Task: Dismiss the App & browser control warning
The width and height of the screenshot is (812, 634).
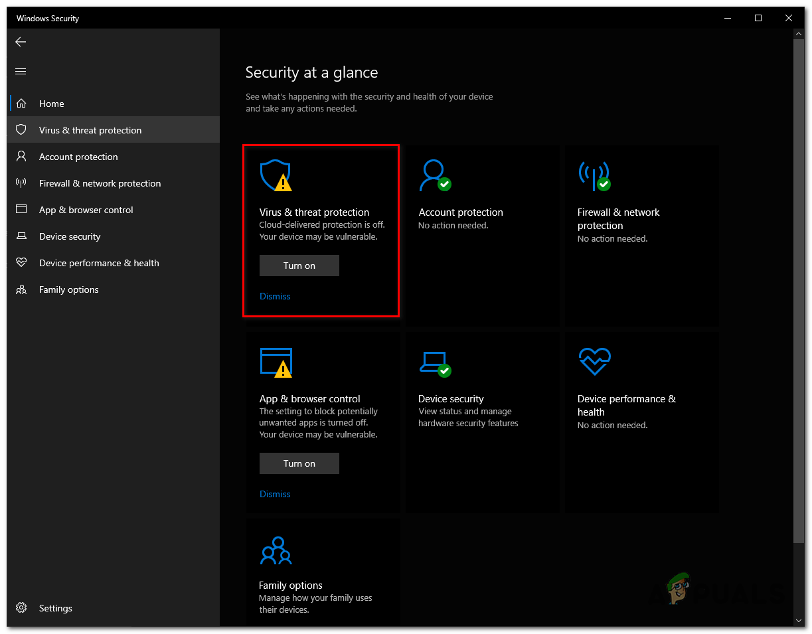Action: click(275, 494)
